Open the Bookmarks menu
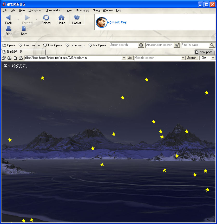The height and width of the screenshot is (224, 217). tap(53, 10)
